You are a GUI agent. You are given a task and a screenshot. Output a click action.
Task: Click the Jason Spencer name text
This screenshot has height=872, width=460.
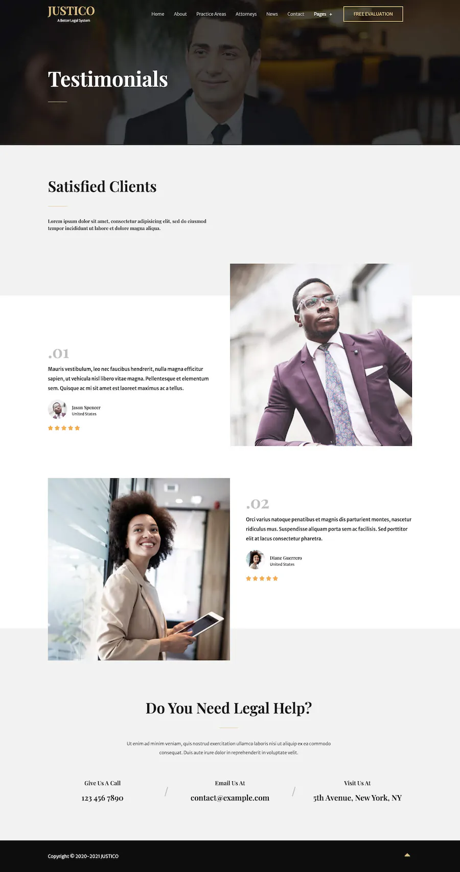pyautogui.click(x=86, y=408)
